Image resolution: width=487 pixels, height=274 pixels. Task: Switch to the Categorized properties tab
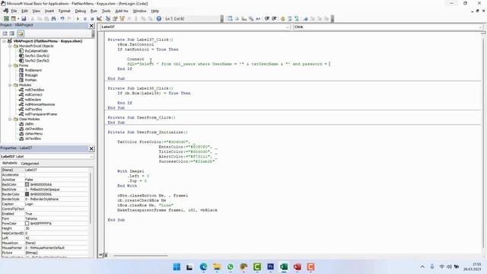(x=30, y=164)
